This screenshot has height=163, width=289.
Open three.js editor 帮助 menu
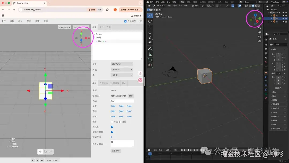46,21
